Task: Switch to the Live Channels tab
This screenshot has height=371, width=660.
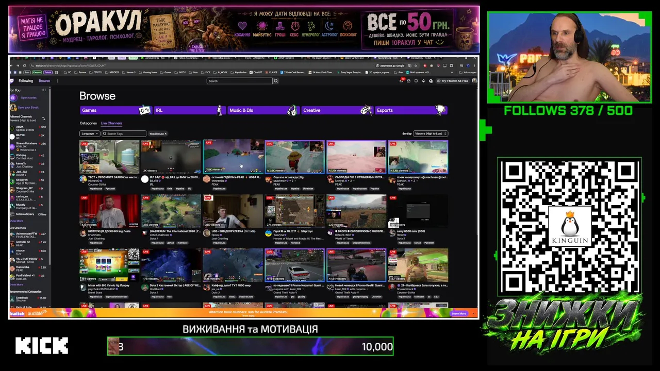Action: pyautogui.click(x=111, y=123)
